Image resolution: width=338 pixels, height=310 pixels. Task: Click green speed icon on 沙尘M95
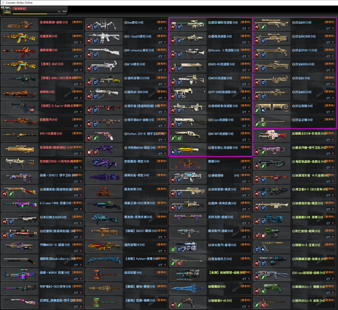pyautogui.click(x=263, y=27)
